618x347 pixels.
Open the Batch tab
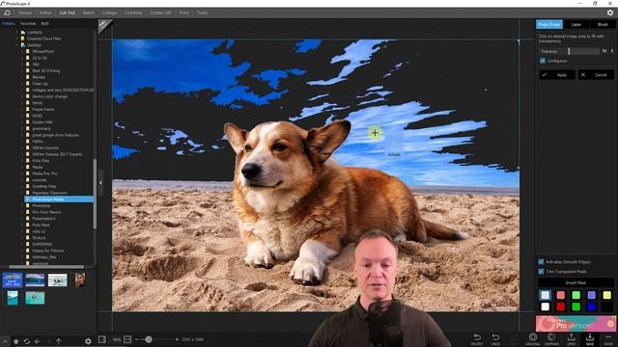point(88,13)
